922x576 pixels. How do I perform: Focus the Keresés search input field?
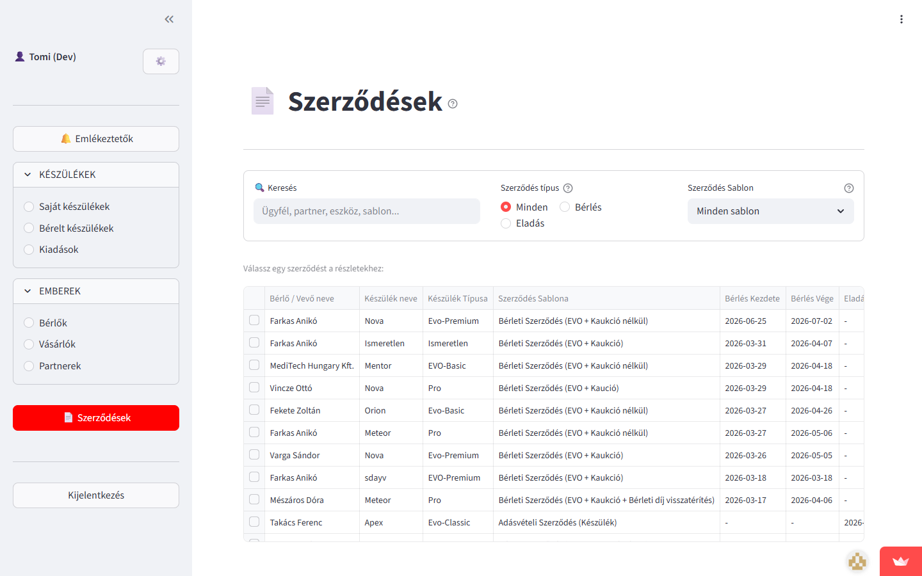coord(366,211)
